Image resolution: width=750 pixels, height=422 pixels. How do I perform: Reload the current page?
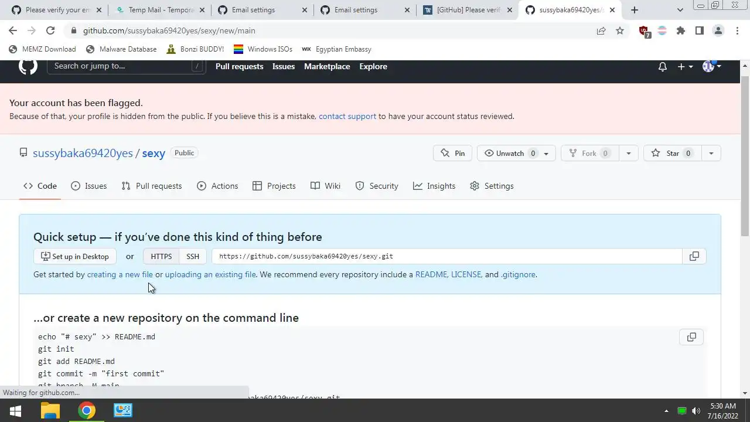pos(50,30)
